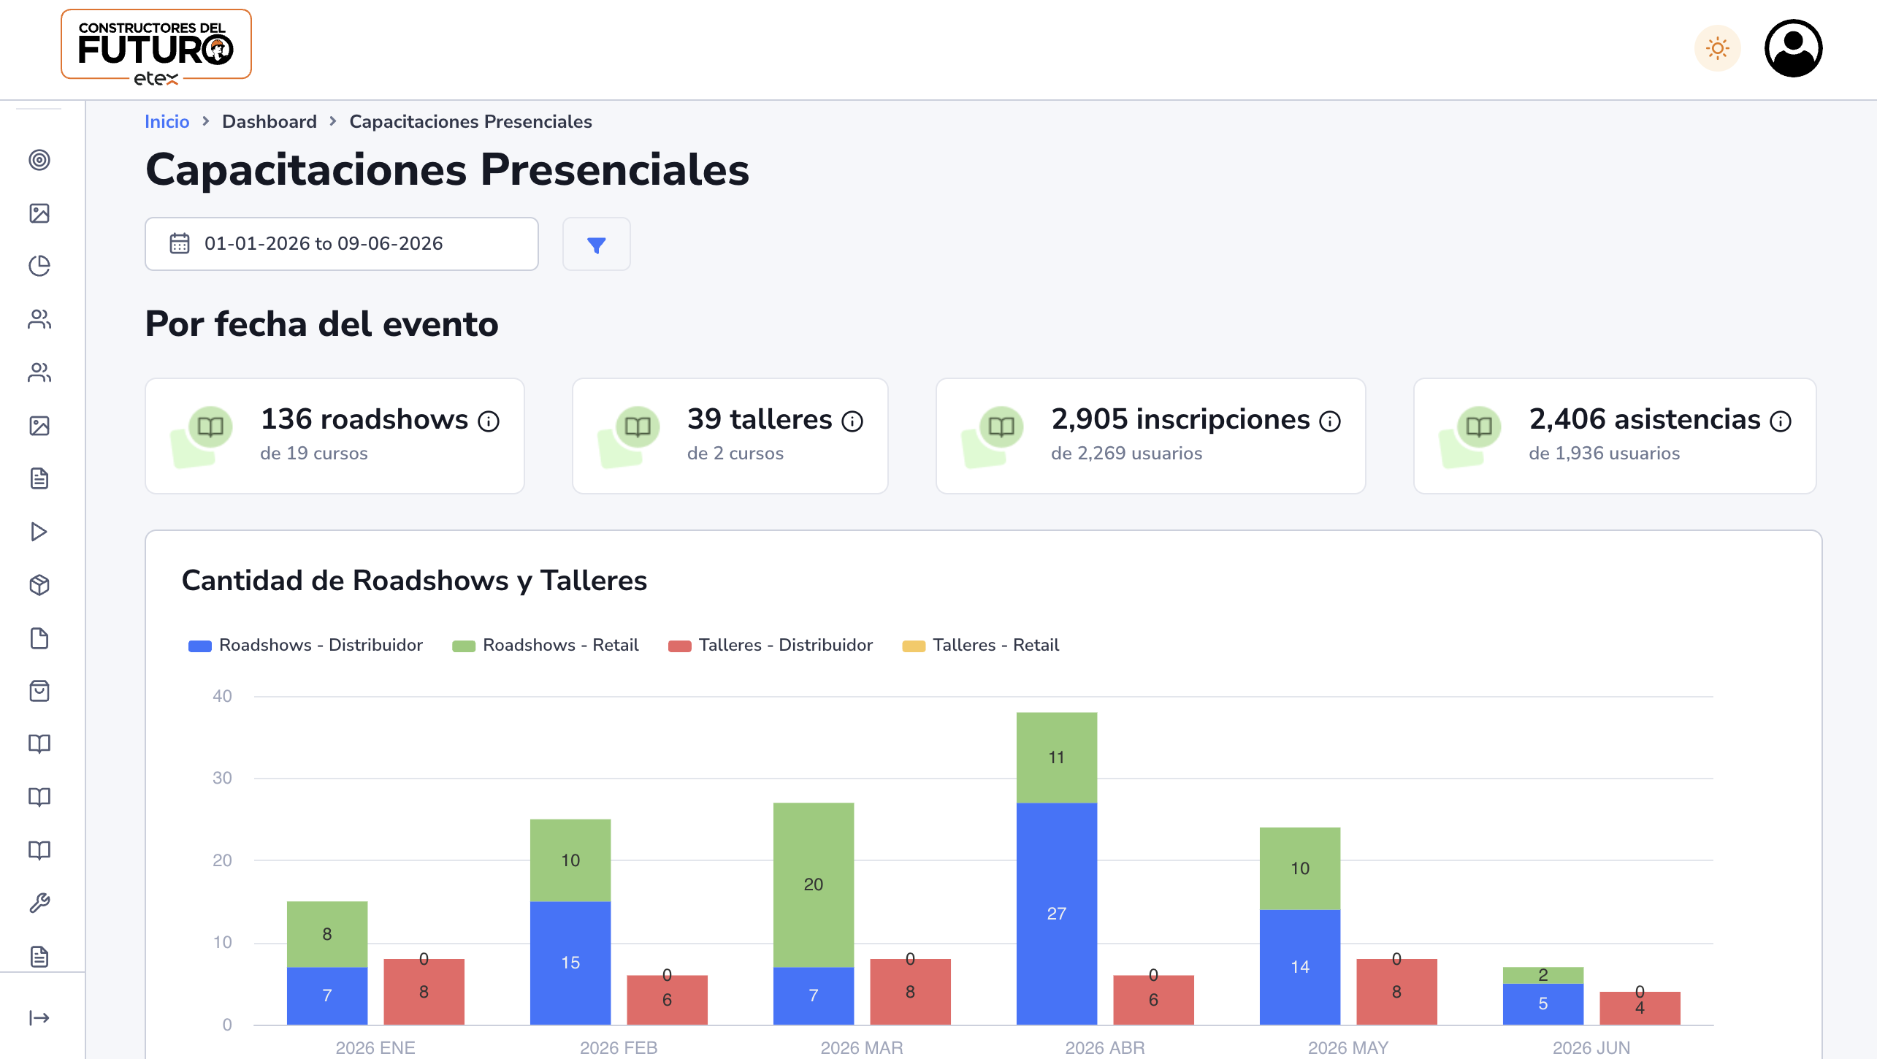Toggle Roadshows - Retail legend series

(545, 645)
